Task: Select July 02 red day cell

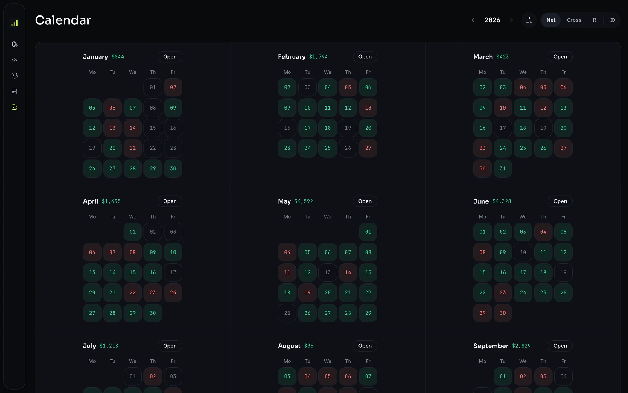Action: (x=153, y=376)
